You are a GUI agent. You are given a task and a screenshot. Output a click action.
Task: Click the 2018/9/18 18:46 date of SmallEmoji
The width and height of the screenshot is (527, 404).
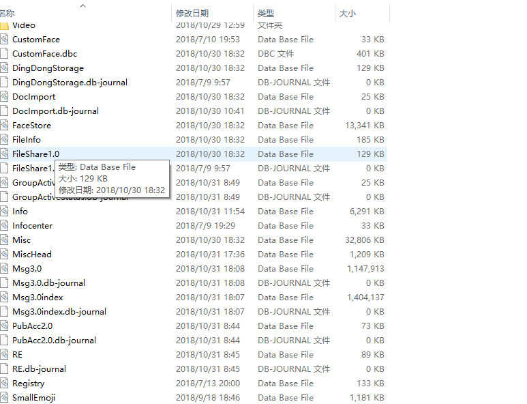(208, 398)
